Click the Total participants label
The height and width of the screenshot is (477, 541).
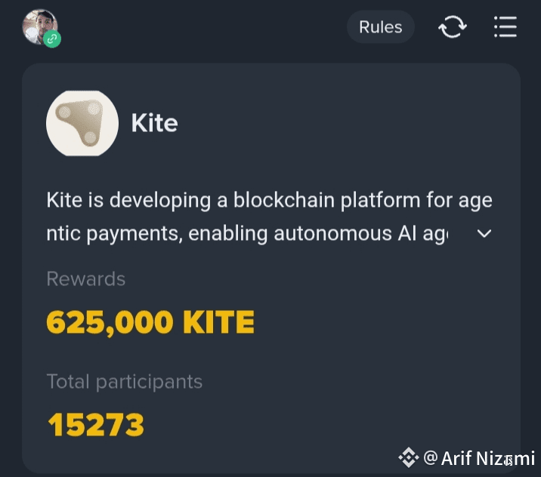124,382
